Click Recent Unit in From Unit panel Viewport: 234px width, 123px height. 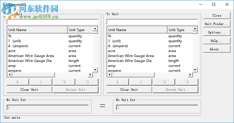76,90
